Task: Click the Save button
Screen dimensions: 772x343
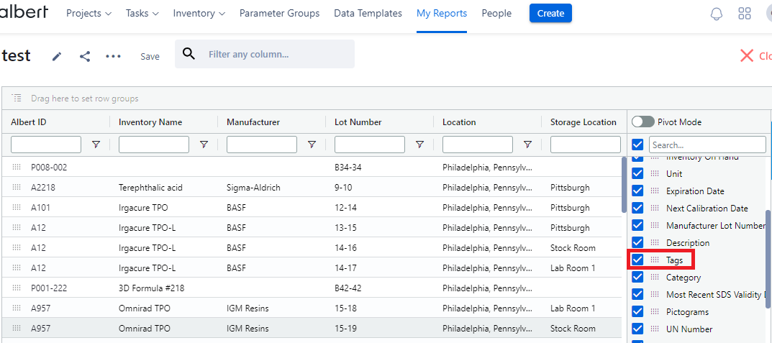Action: (x=150, y=56)
